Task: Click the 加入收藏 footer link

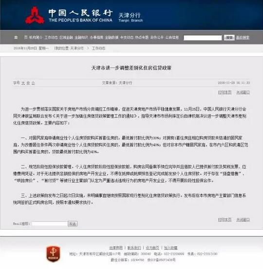Action: pos(170,248)
